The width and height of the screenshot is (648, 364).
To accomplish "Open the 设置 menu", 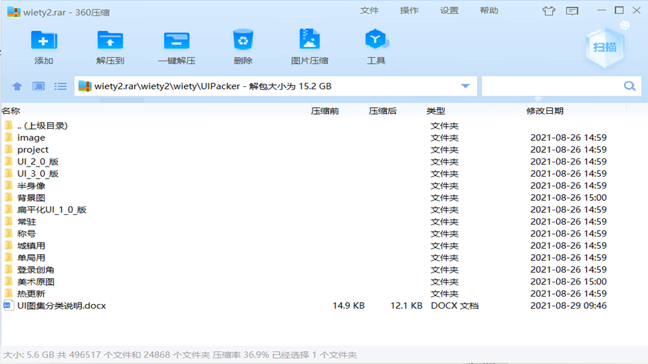I will click(450, 11).
